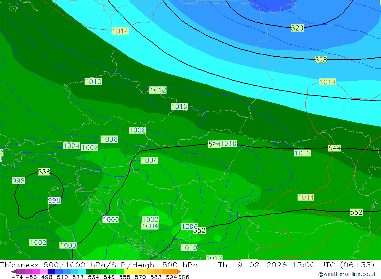The width and height of the screenshot is (381, 279).
Task: Click the 520 height contour label
Action: click(x=297, y=28)
